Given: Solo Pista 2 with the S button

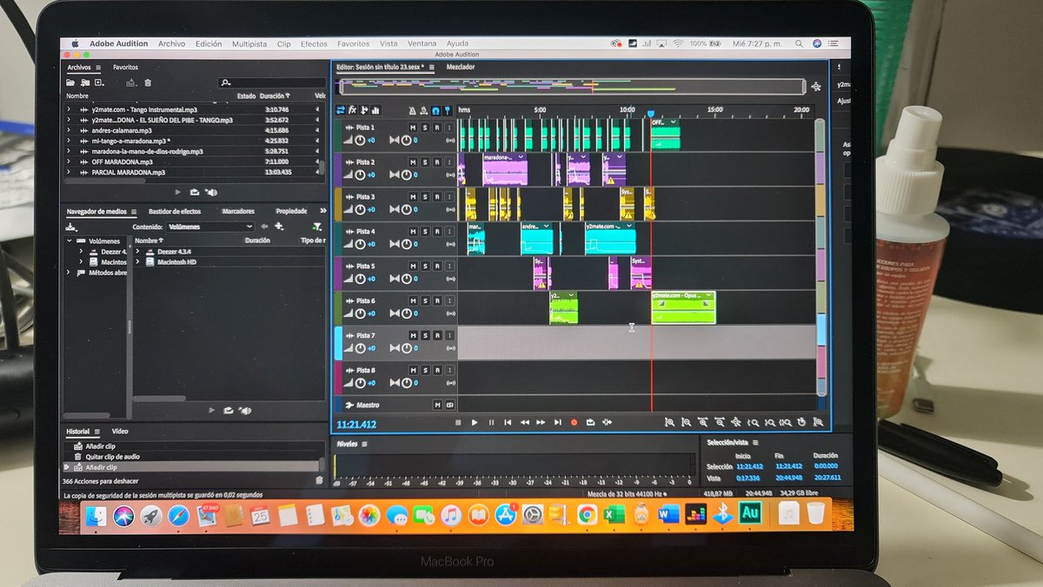Looking at the screenshot, I should pyautogui.click(x=425, y=162).
